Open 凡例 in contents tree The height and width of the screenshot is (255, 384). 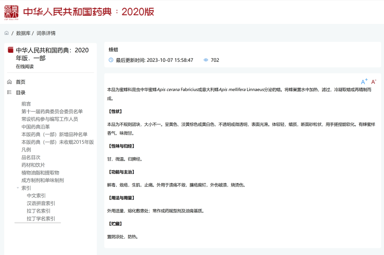point(26,150)
